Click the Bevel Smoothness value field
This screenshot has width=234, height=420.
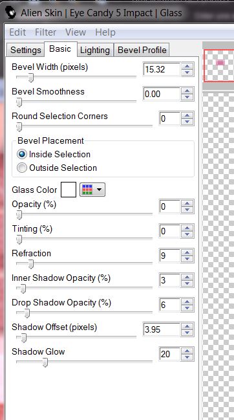(162, 94)
